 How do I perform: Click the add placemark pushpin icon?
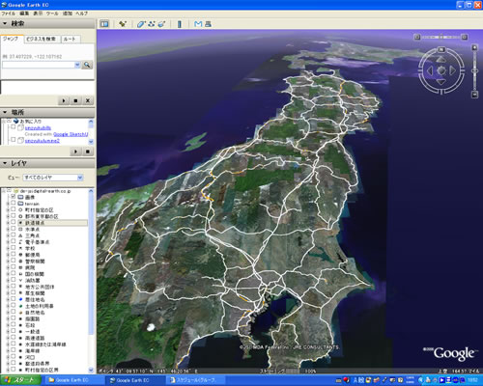[x=123, y=24]
